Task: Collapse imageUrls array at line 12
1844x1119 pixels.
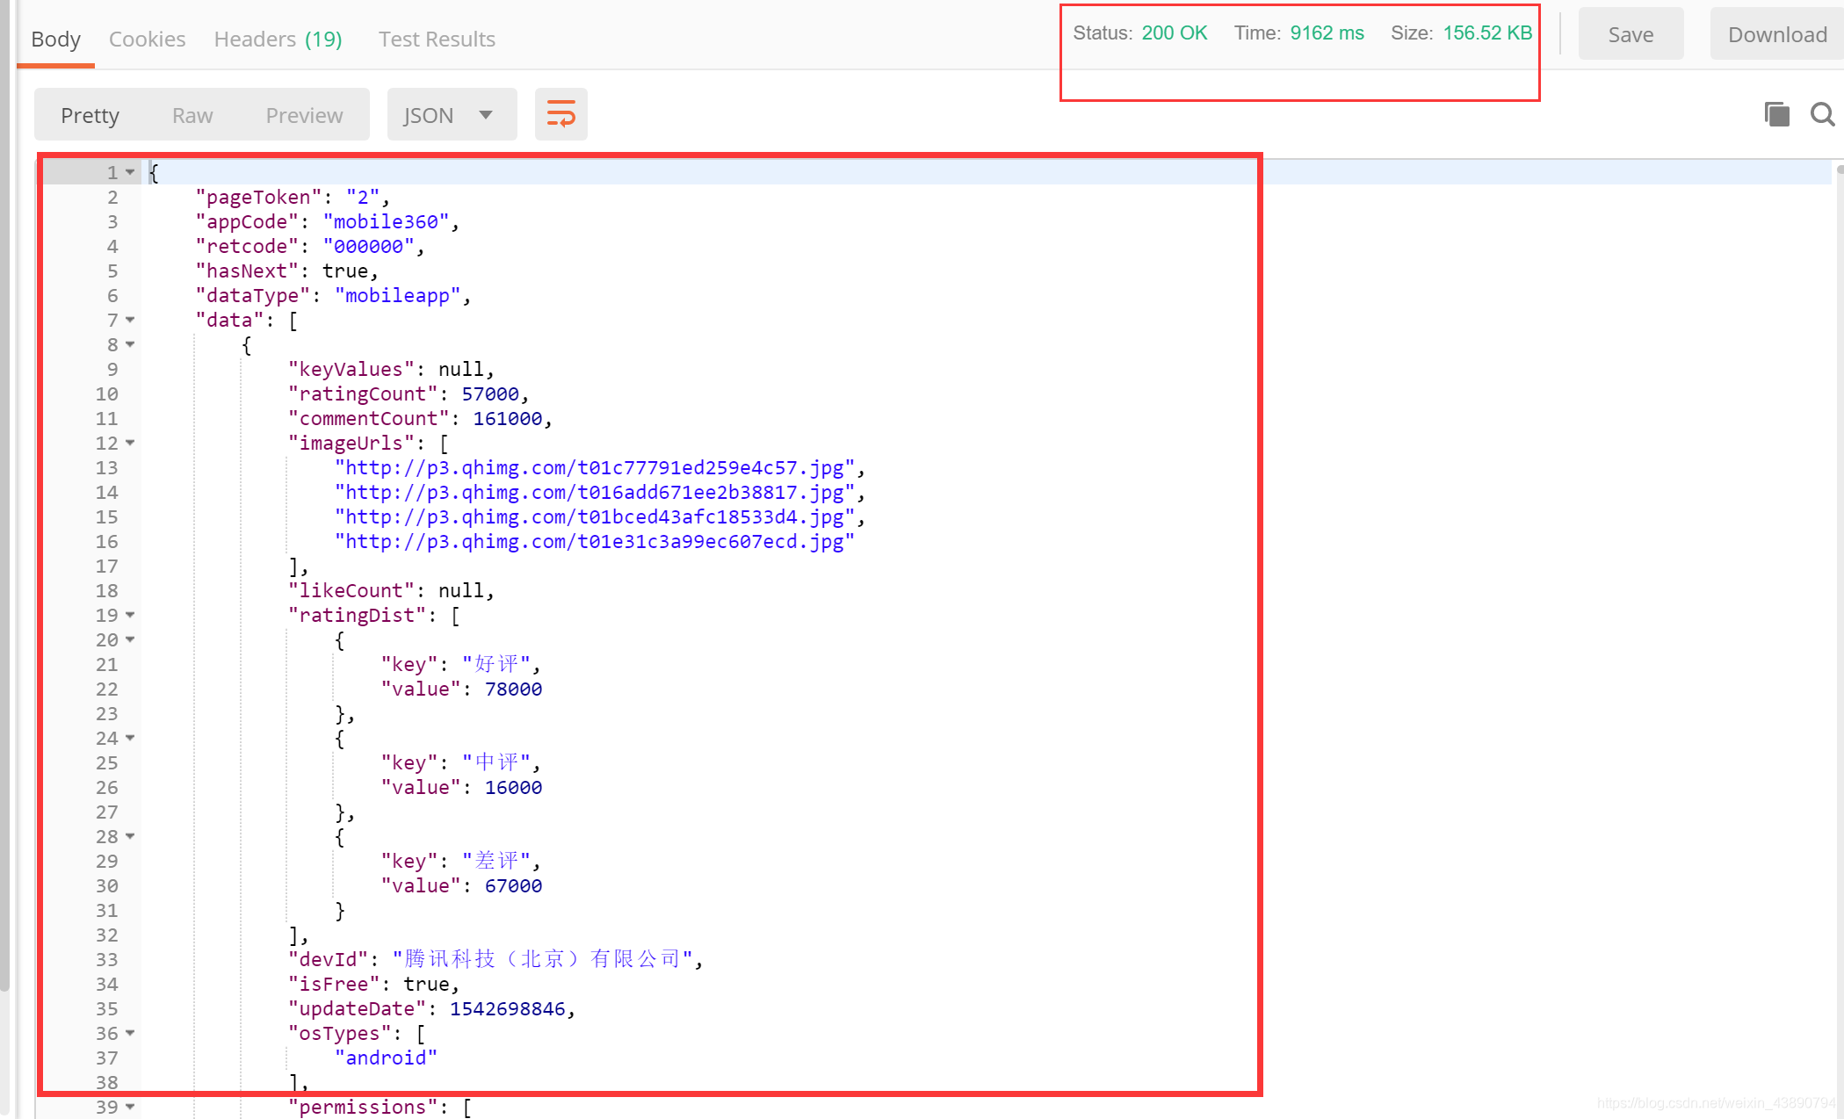Action: click(130, 443)
